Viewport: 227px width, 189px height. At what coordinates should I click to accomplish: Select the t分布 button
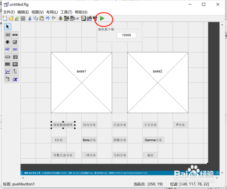(59, 140)
